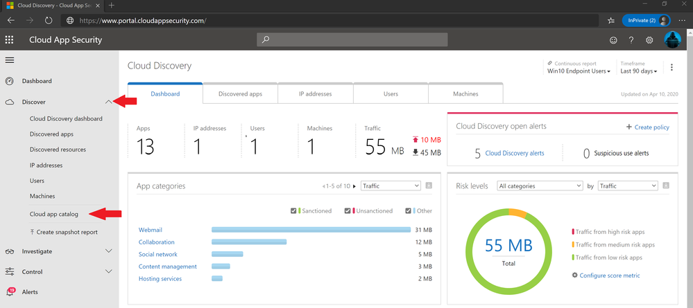
Task: Open the Collaboration category link
Action: pyautogui.click(x=157, y=242)
